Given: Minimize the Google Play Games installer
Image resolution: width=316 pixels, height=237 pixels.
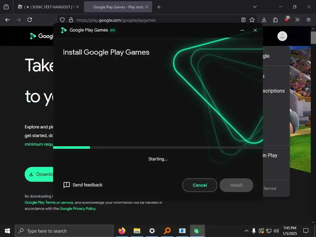Looking at the screenshot, I should (242, 30).
